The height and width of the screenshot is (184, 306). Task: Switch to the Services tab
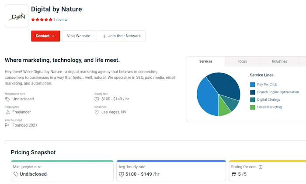pos(206,61)
